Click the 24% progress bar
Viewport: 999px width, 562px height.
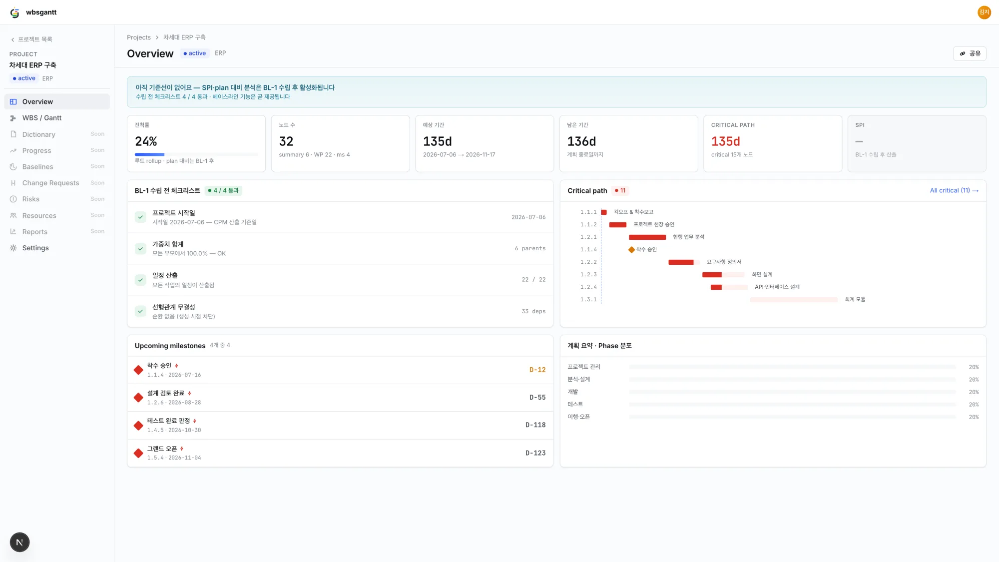click(196, 155)
